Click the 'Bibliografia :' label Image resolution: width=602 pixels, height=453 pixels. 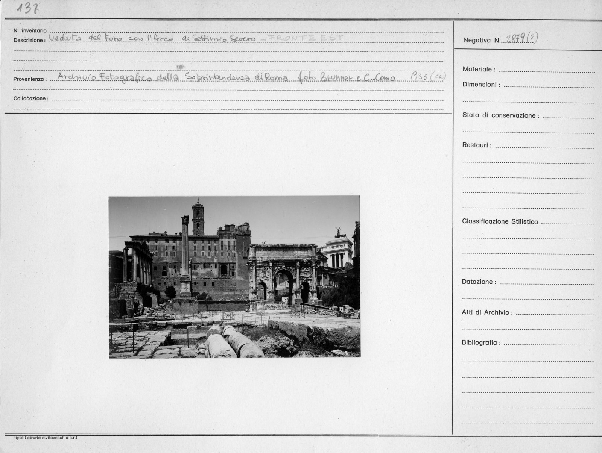pyautogui.click(x=481, y=343)
